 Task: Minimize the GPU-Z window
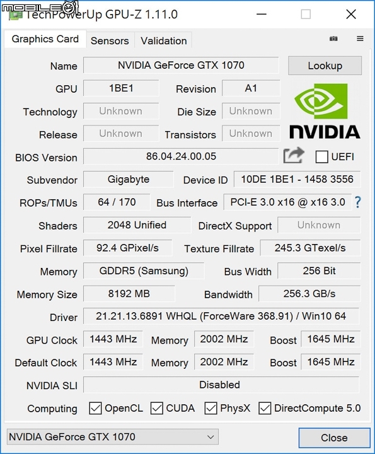coord(262,14)
